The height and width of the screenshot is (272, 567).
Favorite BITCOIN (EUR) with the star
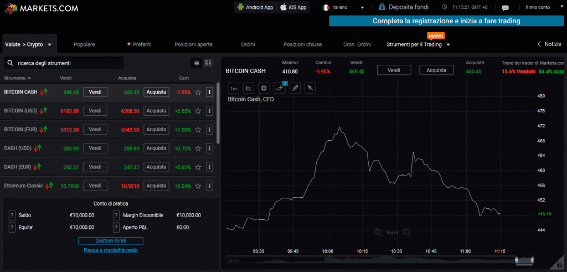click(198, 130)
